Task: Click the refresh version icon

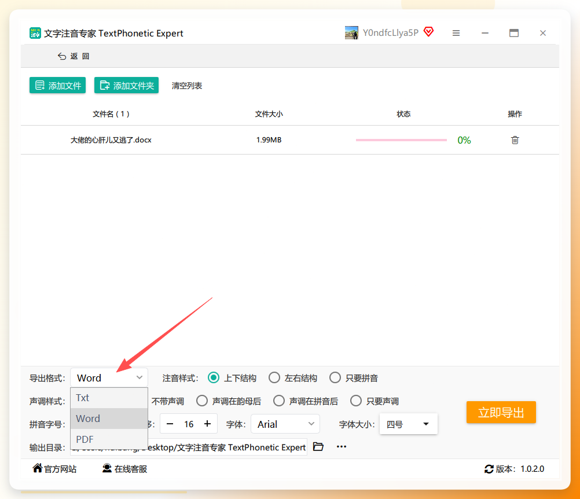Action: [489, 469]
